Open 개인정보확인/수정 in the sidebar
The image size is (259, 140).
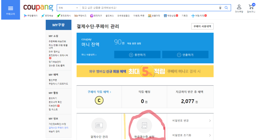pos(57,124)
